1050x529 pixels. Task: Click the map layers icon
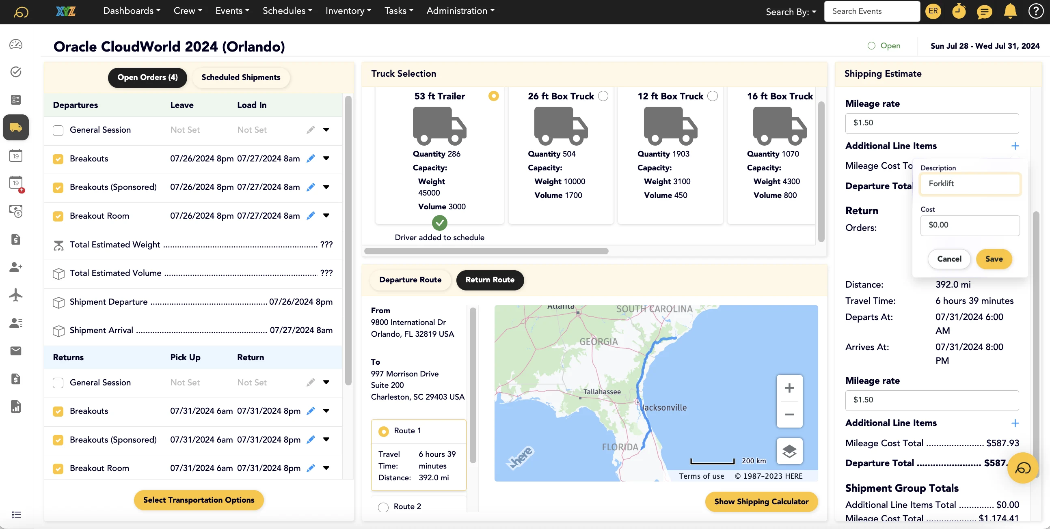[x=789, y=451]
